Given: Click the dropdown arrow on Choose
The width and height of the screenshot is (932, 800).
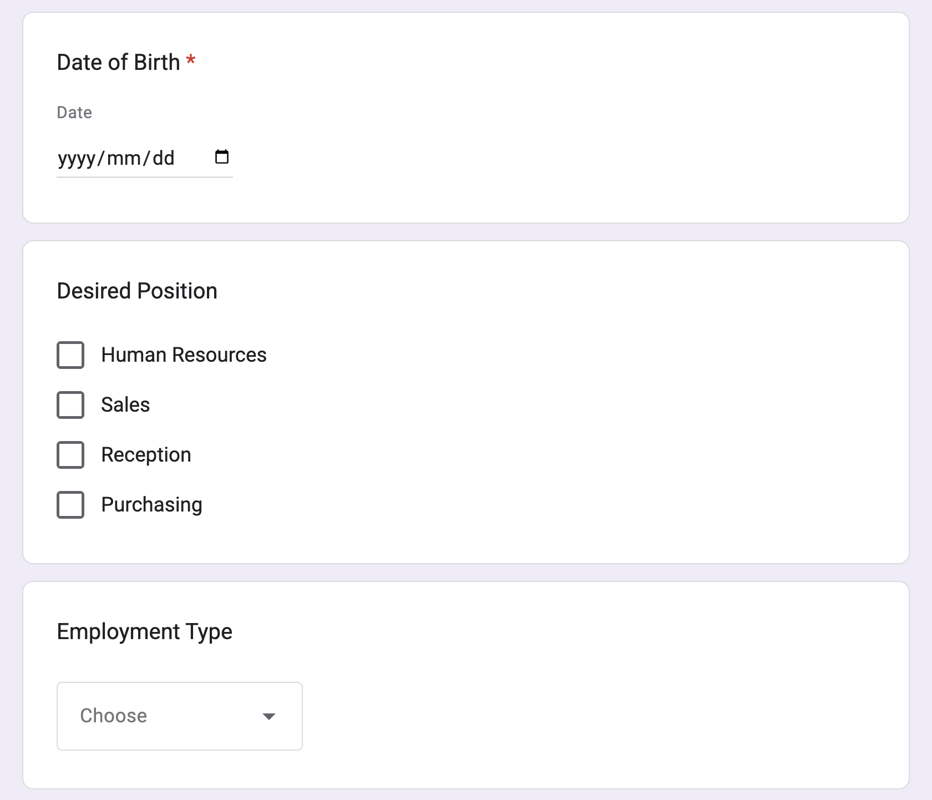Looking at the screenshot, I should 270,716.
